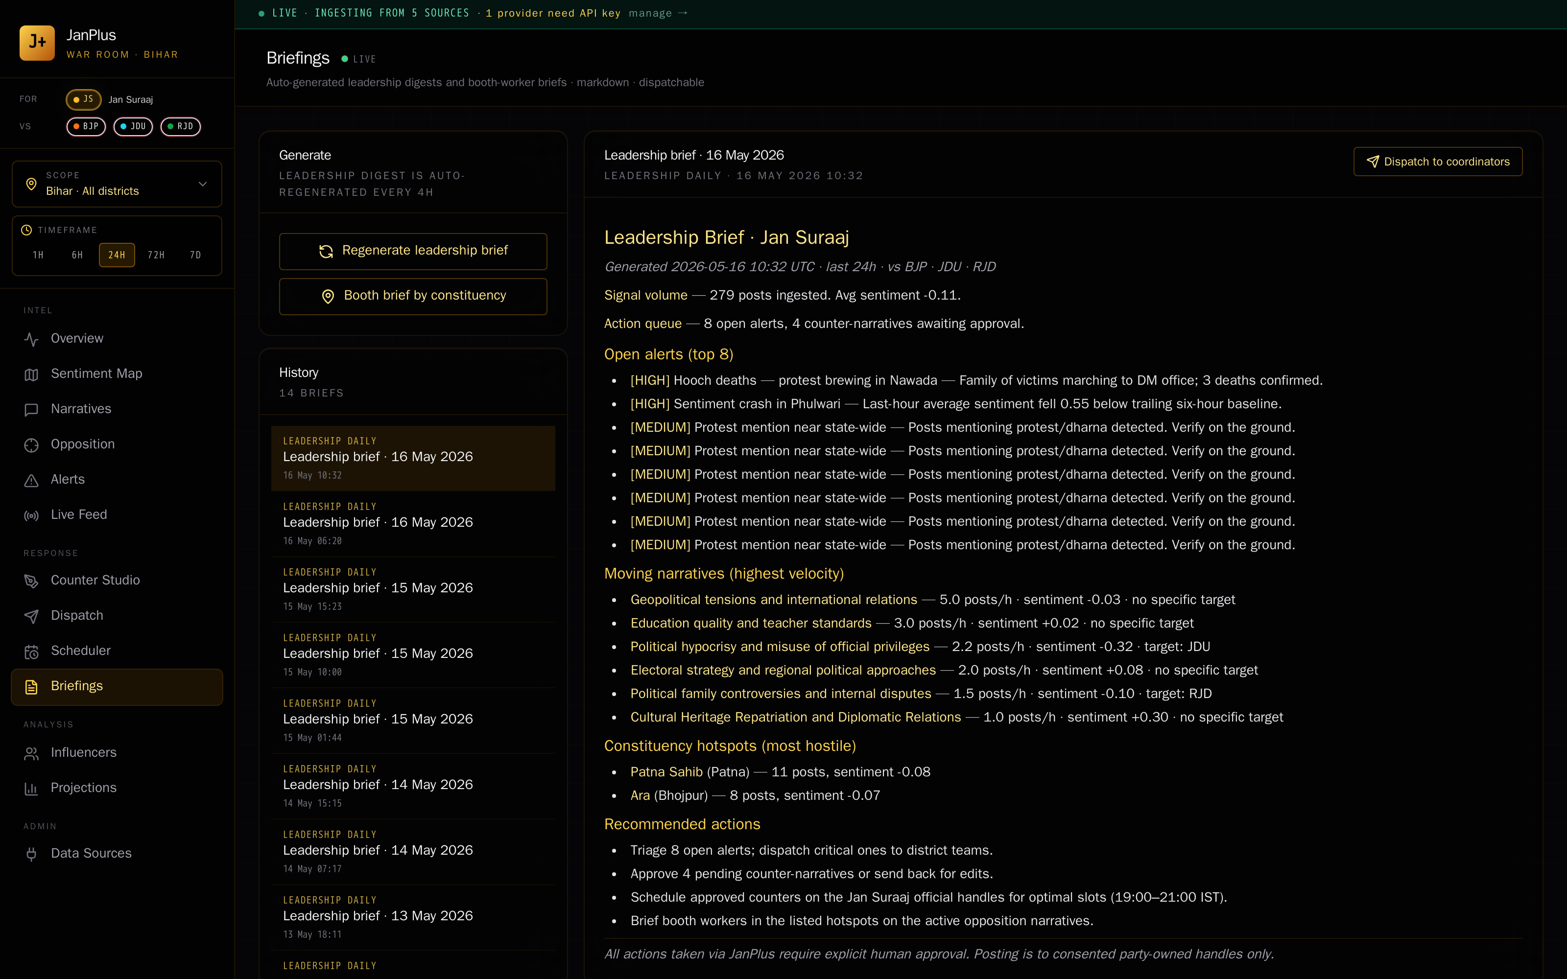Click the booth brief map pin icon
The width and height of the screenshot is (1567, 979).
[x=328, y=296]
